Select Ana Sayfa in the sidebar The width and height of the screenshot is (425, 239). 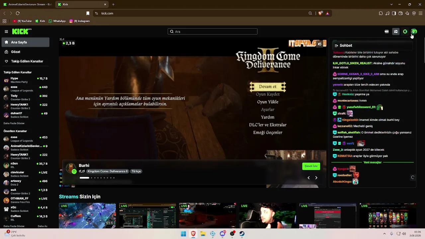[x=25, y=42]
